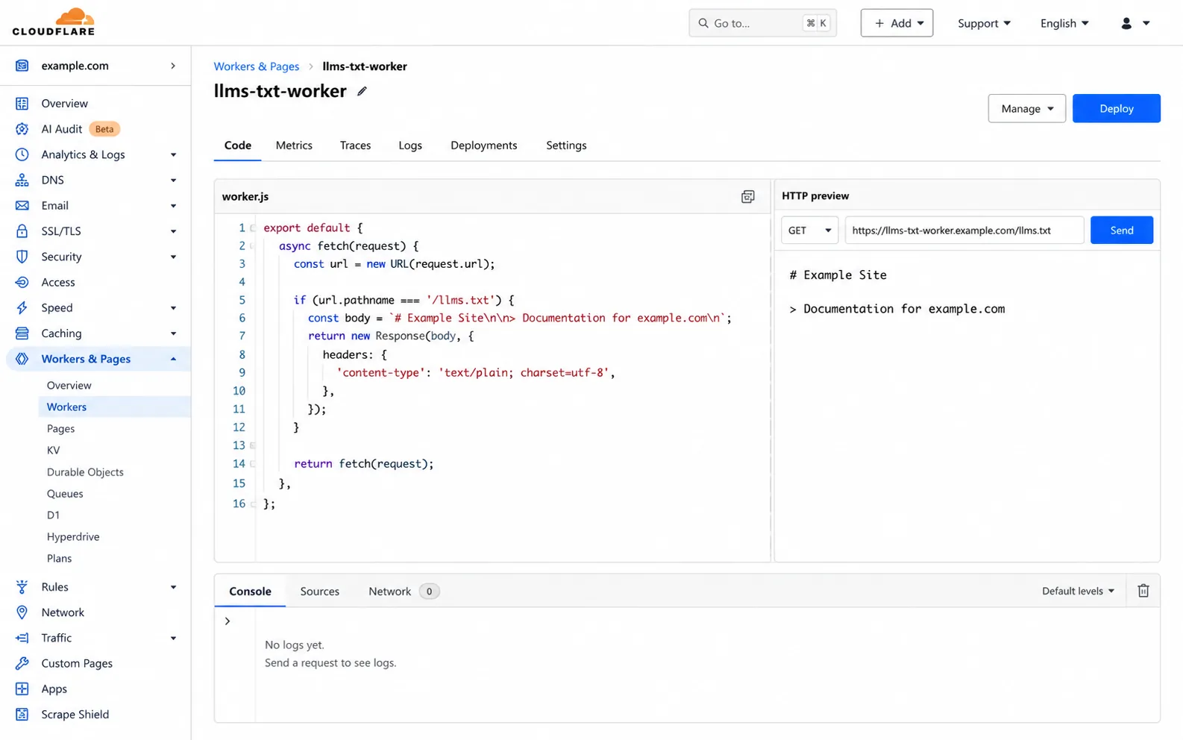
Task: Click the Go to search field
Action: tap(762, 23)
